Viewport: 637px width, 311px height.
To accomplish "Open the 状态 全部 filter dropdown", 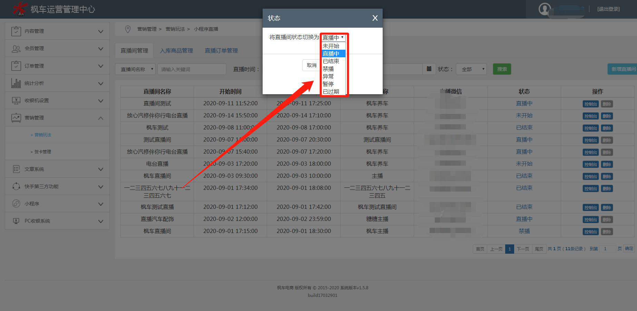I will 471,69.
